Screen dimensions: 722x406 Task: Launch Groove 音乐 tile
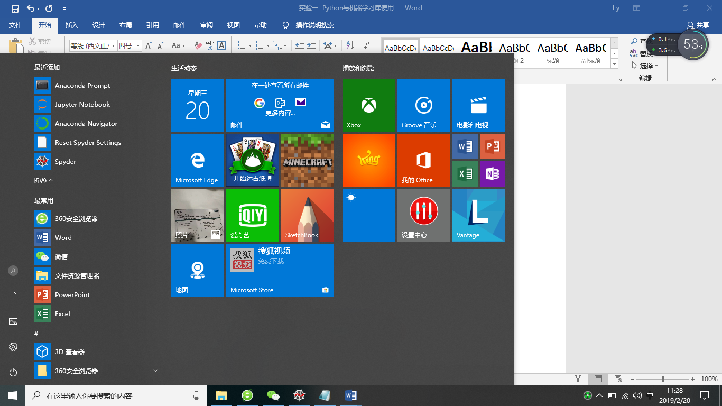[x=424, y=105]
